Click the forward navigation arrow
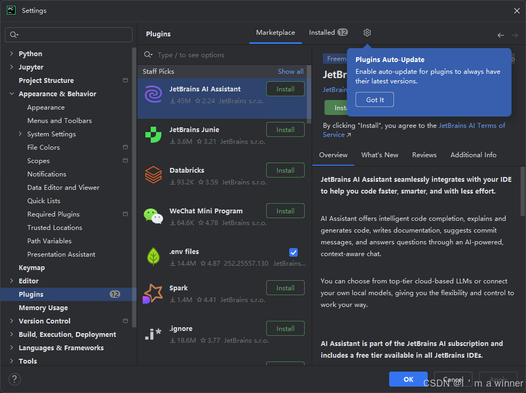 515,35
